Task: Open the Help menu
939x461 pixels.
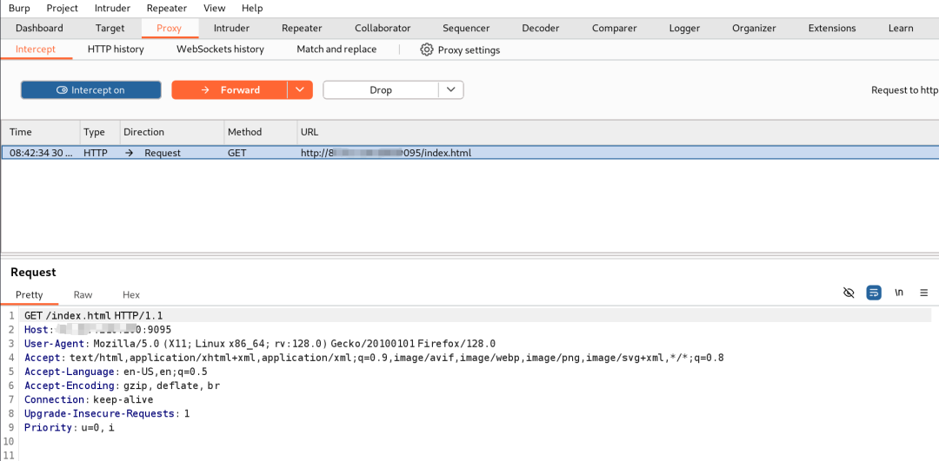Action: pyautogui.click(x=252, y=9)
